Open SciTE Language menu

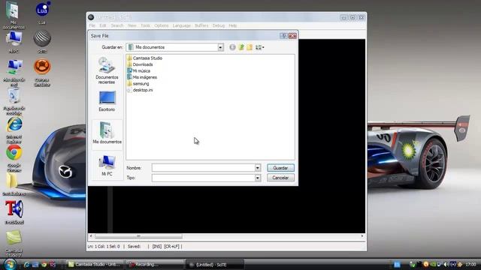tap(182, 25)
